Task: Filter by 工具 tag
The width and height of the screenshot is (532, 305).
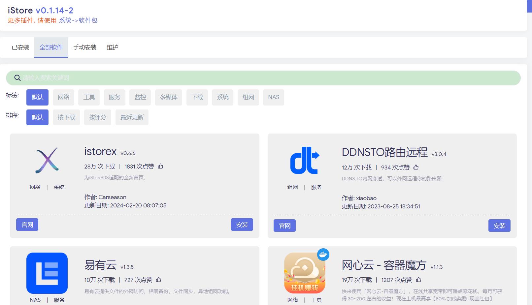Action: coord(89,97)
